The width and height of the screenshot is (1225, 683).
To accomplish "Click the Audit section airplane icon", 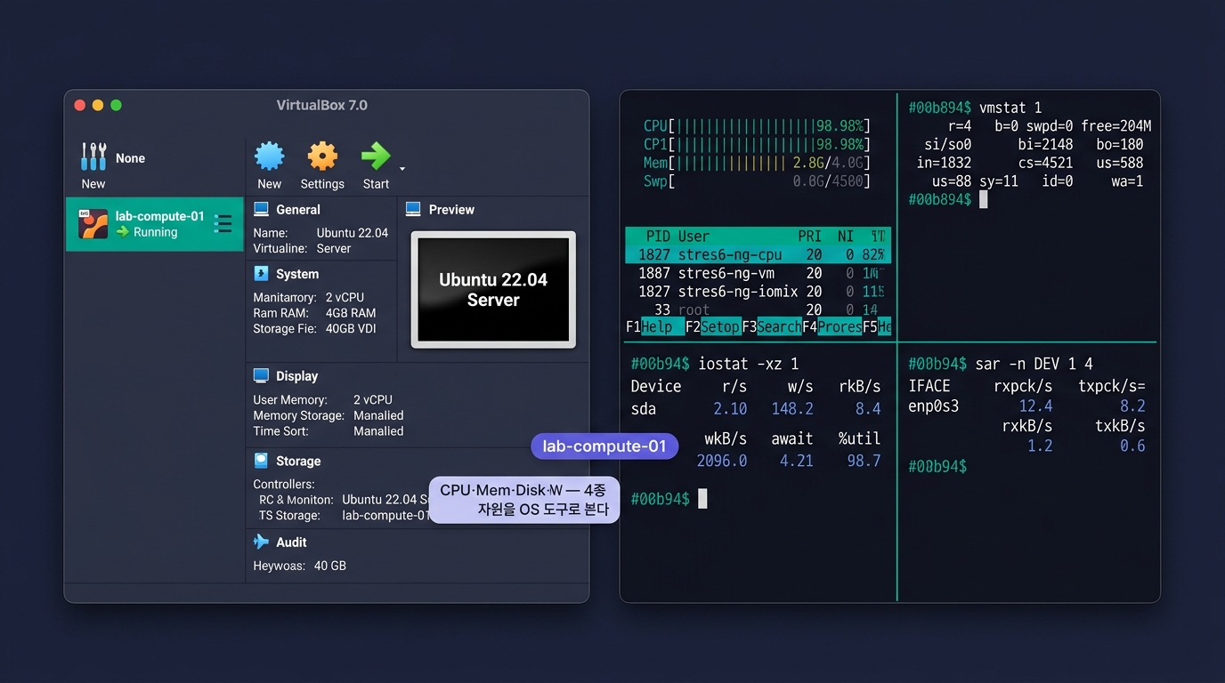I will 261,542.
